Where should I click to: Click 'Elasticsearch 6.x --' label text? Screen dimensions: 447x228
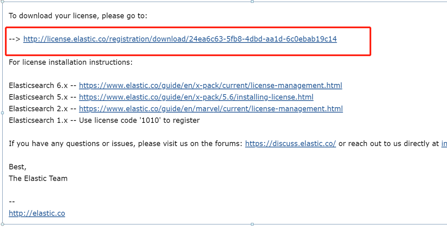pyautogui.click(x=43, y=85)
